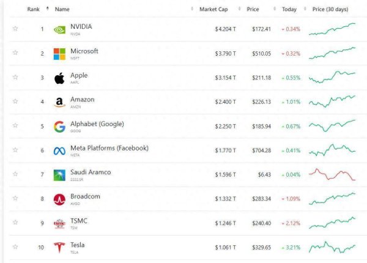This screenshot has height=263, width=367.
Task: Open the Broadcom company link
Action: tap(85, 196)
